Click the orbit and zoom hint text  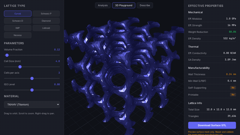29,113
